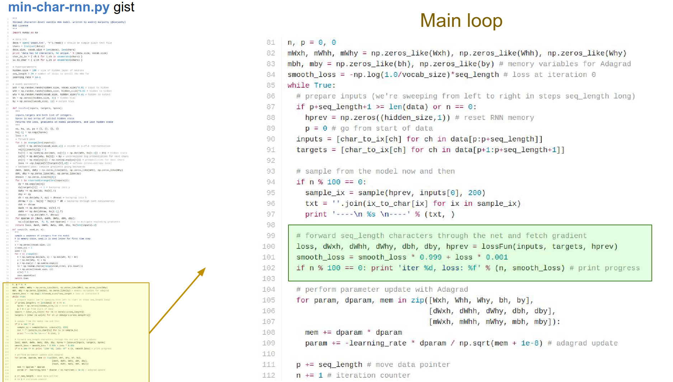This screenshot has height=382, width=673.
Task: Click the "while True:" statement
Action: [311, 86]
